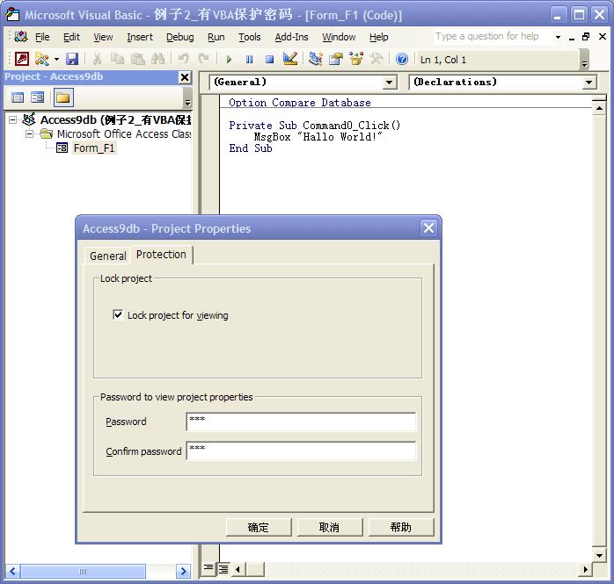Open the Insert object dropdown arrow
The height and width of the screenshot is (584, 614).
[x=56, y=60]
